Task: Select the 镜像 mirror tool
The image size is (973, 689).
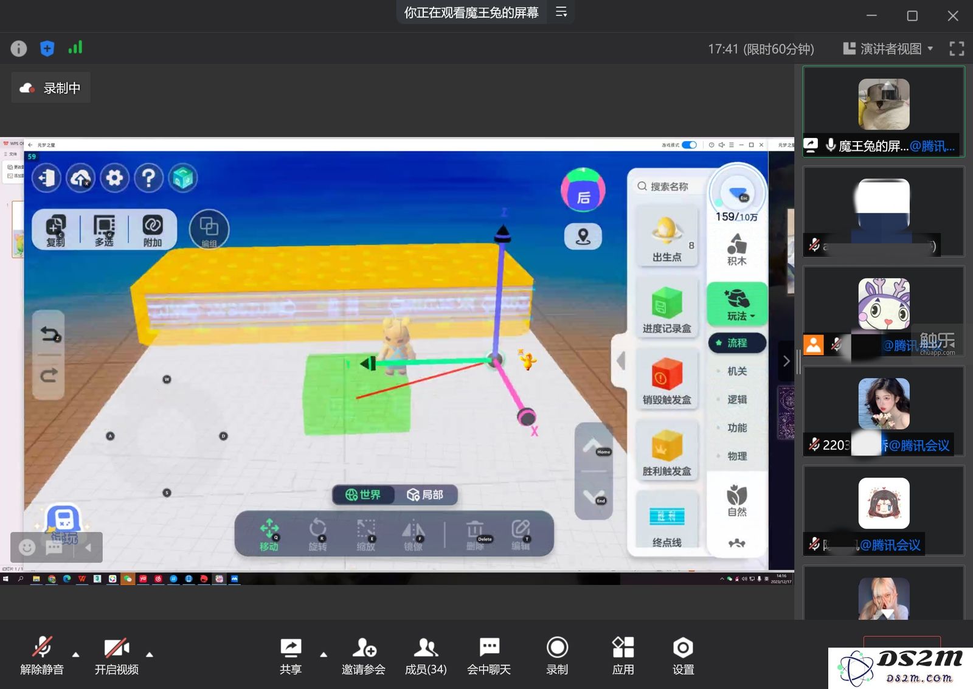Action: [x=414, y=535]
